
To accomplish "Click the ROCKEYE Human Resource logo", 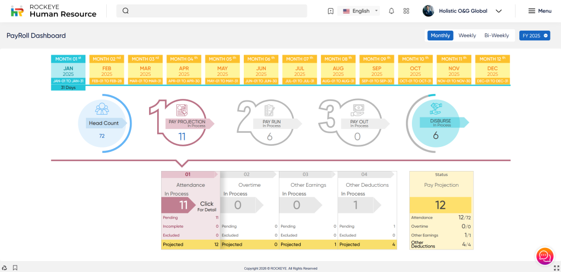I will [x=54, y=11].
